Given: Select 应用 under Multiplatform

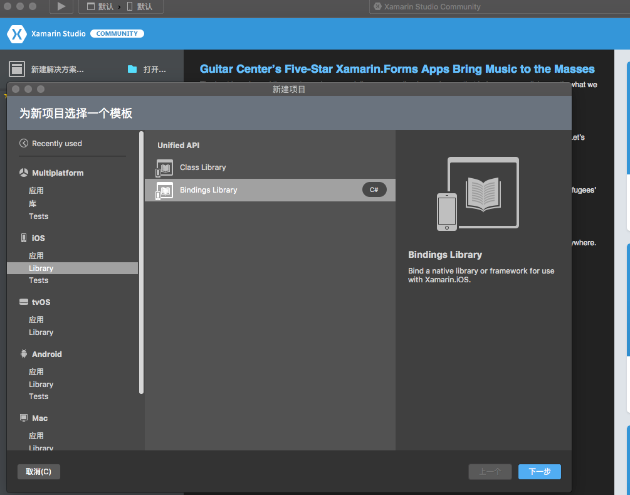Looking at the screenshot, I should [36, 191].
